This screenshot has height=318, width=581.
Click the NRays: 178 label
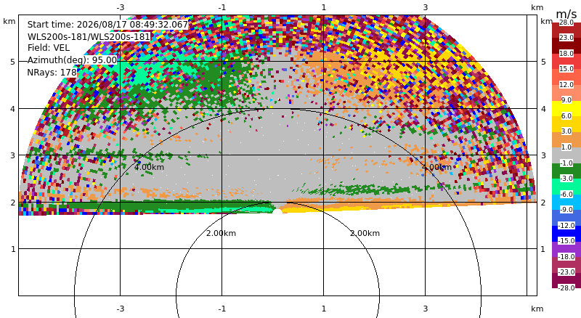52,73
